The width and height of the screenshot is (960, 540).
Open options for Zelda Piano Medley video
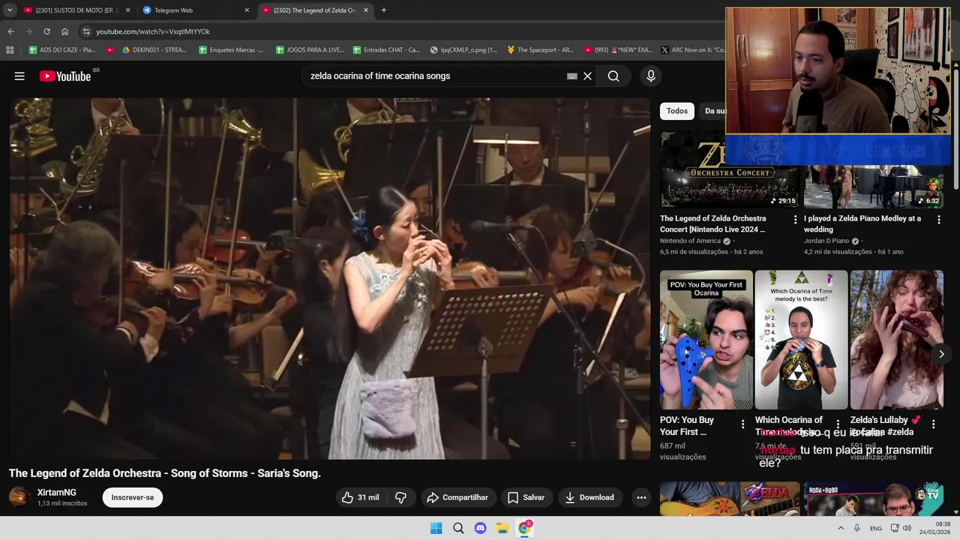tap(938, 220)
